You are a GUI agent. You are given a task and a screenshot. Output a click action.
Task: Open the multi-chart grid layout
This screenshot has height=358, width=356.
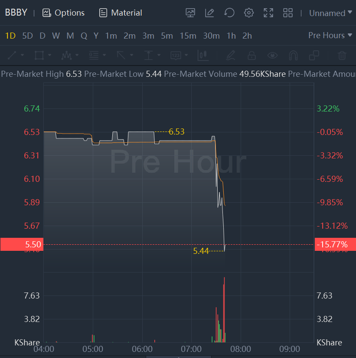click(288, 13)
